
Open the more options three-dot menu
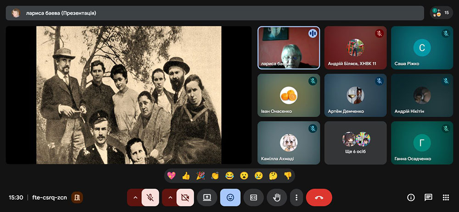(297, 197)
